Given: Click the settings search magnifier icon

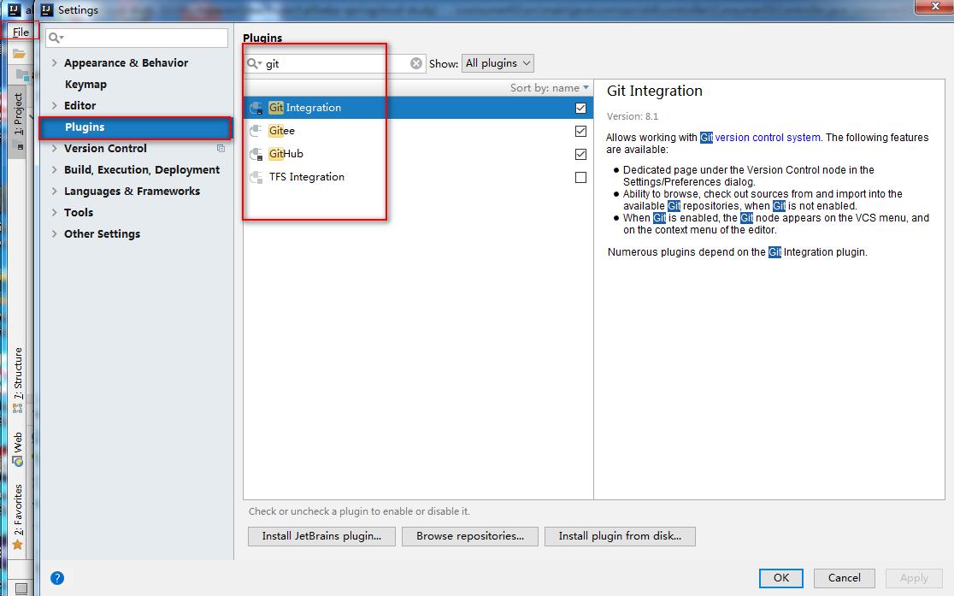Looking at the screenshot, I should 56,38.
